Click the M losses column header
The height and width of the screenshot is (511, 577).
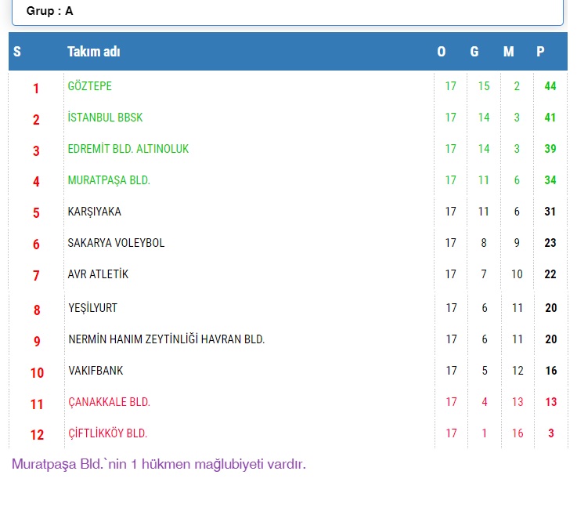click(x=509, y=52)
